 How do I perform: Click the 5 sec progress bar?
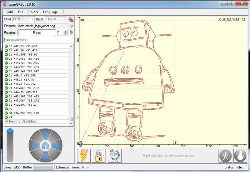click(37, 33)
